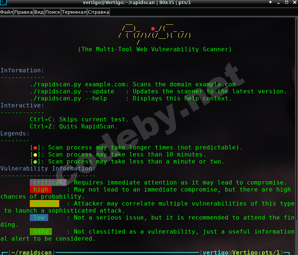Click 'Scans the domain example.com' description
The image size is (298, 255).
pos(184,85)
